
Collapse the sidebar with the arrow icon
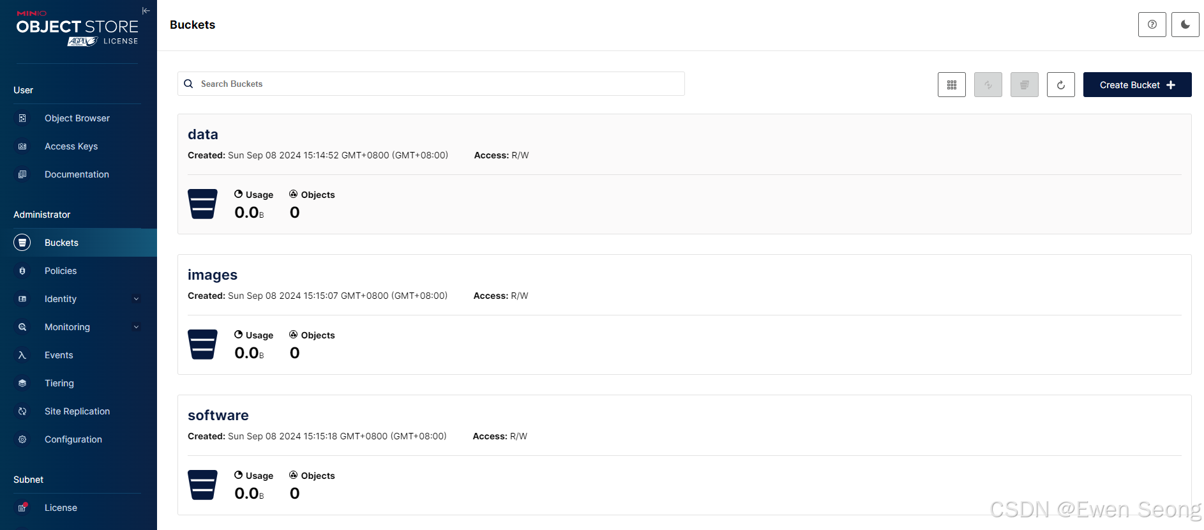click(x=146, y=11)
